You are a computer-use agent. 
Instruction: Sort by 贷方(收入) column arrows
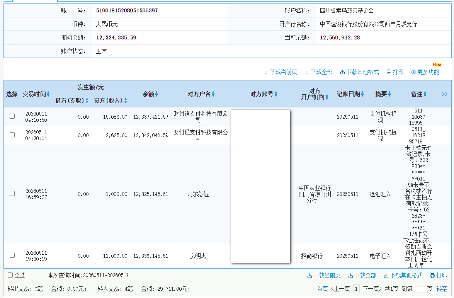click(x=125, y=100)
